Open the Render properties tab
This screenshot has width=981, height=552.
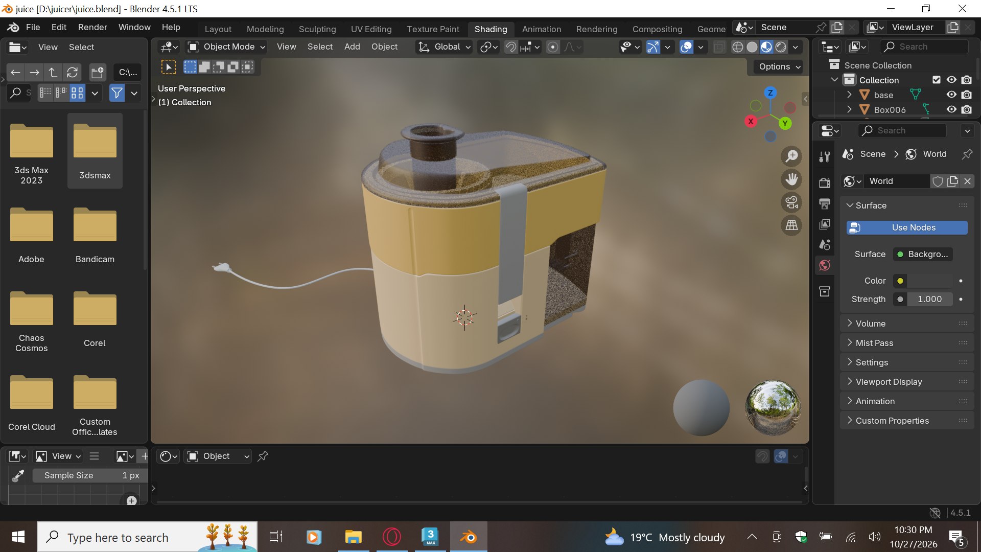(824, 183)
